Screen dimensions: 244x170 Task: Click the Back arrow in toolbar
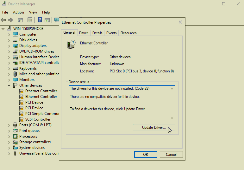[3, 20]
